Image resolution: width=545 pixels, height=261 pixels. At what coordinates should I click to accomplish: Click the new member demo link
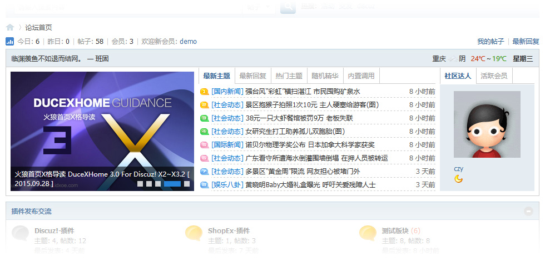(188, 42)
